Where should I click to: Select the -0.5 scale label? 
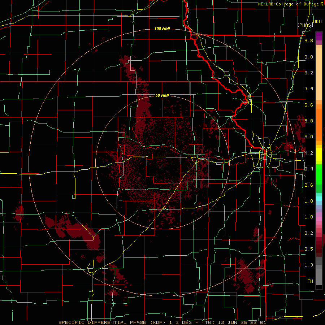(x=307, y=249)
